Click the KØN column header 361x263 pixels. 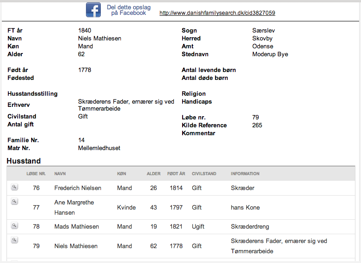(x=122, y=174)
